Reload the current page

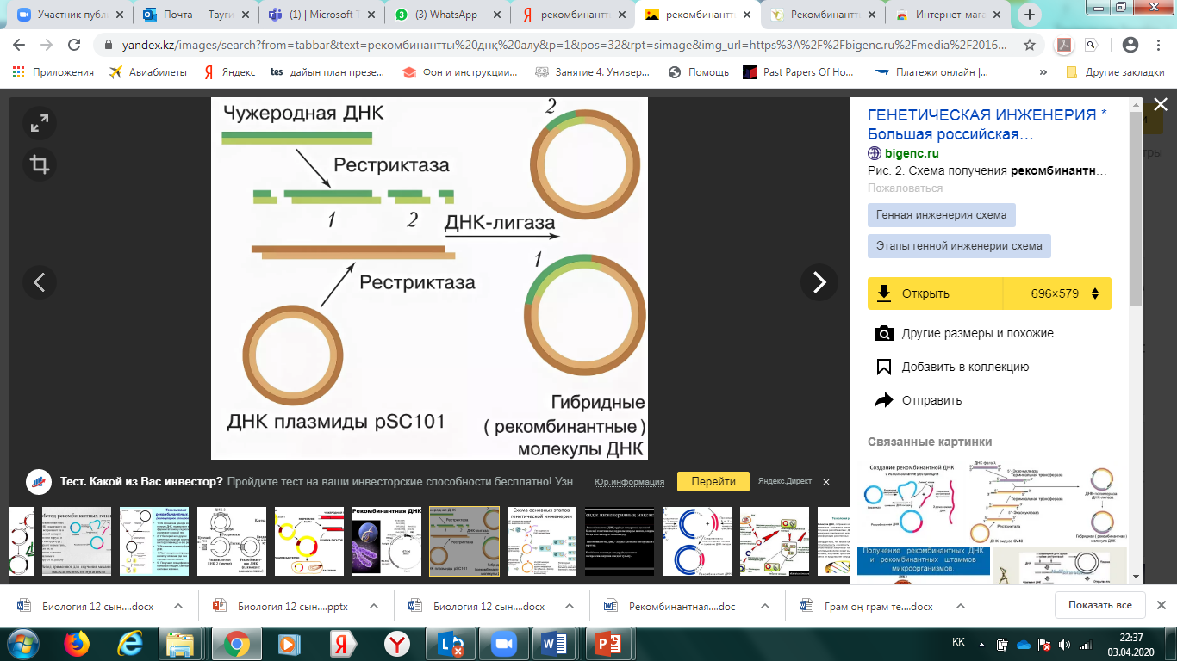pos(73,45)
